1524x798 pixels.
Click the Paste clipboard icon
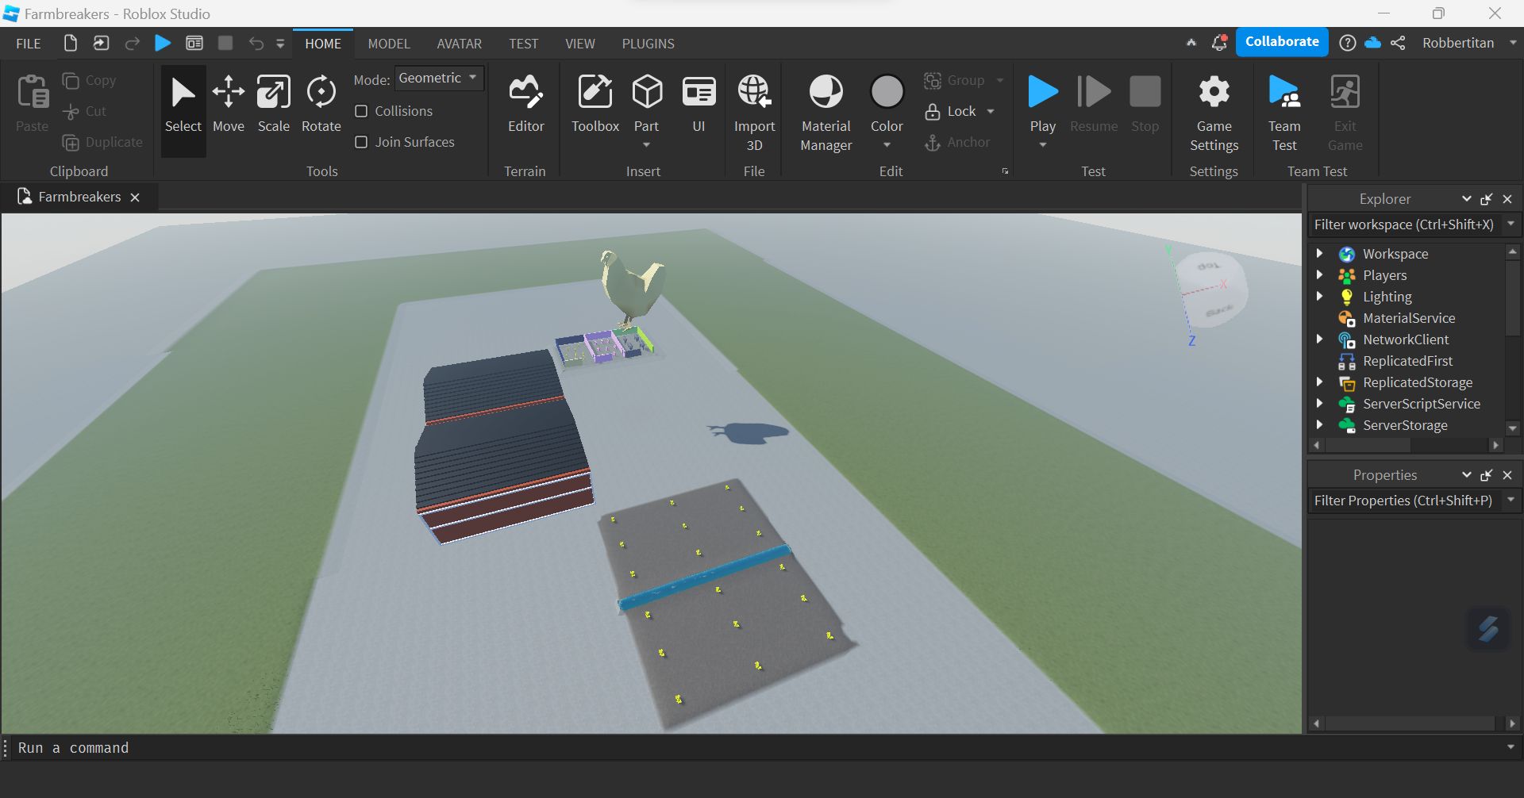33,92
